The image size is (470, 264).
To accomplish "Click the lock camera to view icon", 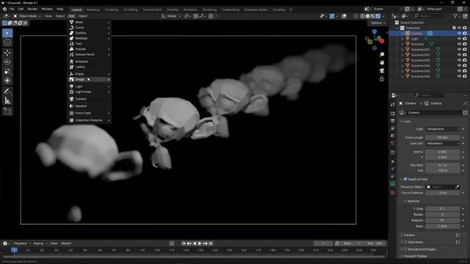I will point(382,78).
